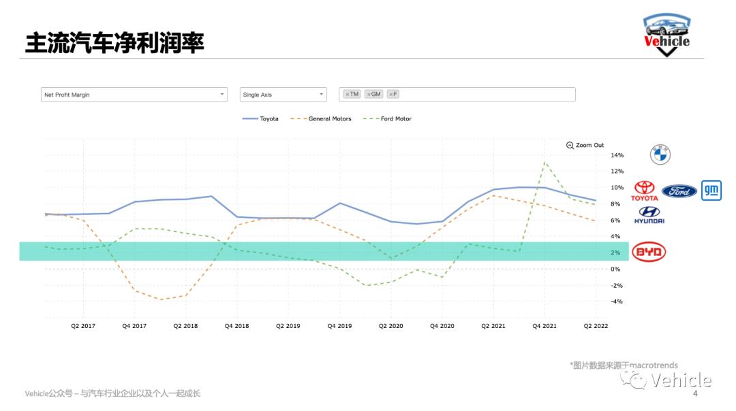Click the 12% y-axis label
Image resolution: width=736 pixels, height=411 pixels.
(x=617, y=171)
